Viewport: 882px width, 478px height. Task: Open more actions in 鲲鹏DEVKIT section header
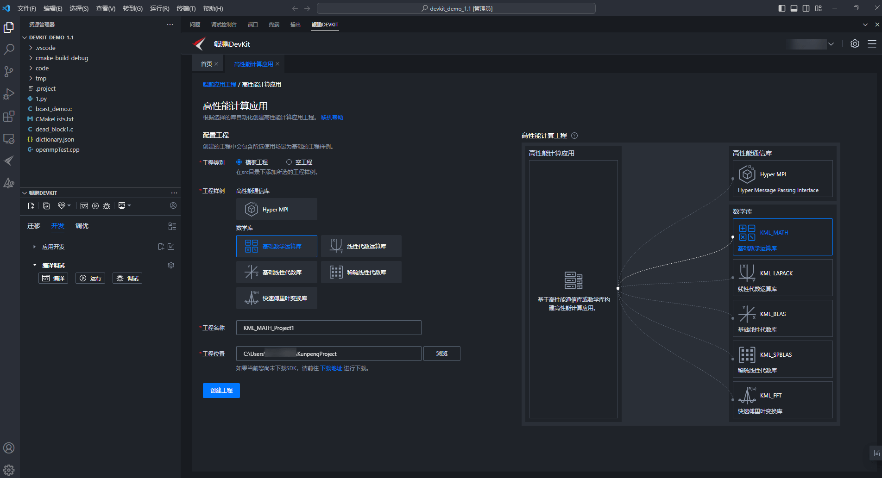[174, 193]
